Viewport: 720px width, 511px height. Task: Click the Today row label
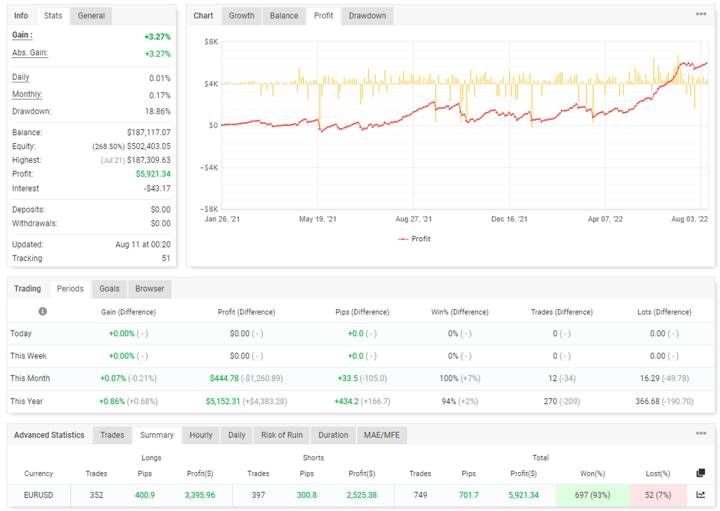pyautogui.click(x=21, y=333)
